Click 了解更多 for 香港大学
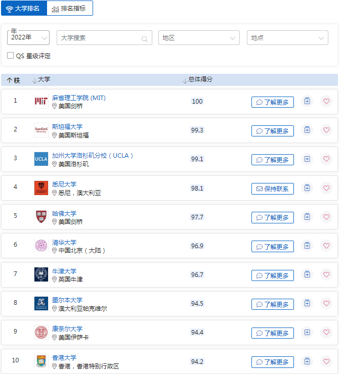Screen dimensions: 341x374 tap(273, 362)
